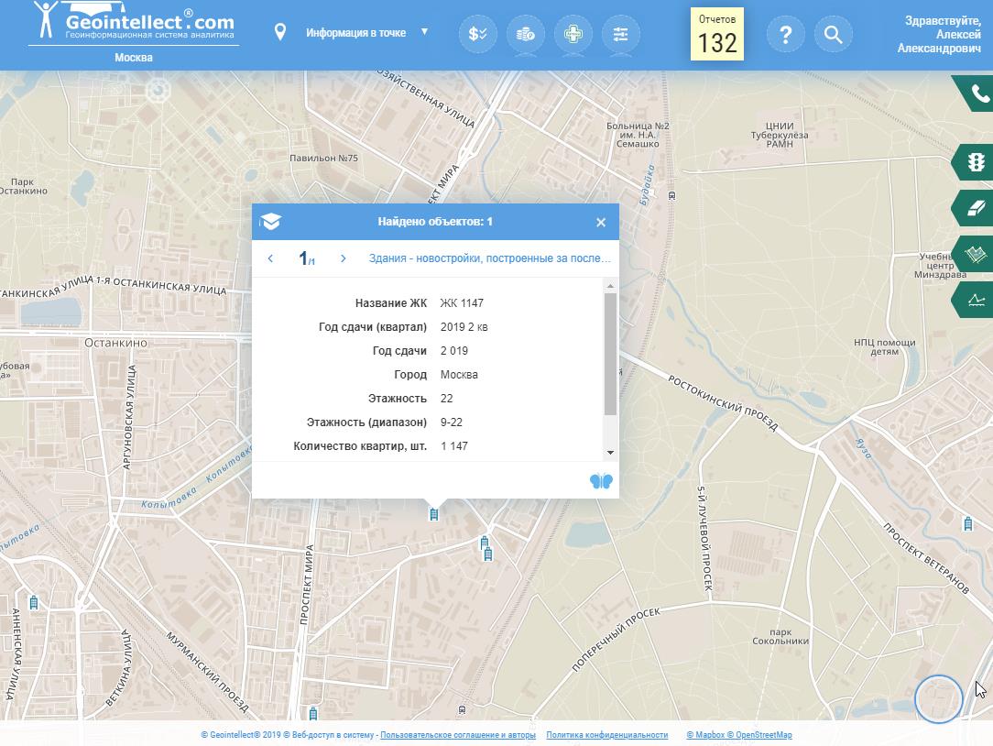Image resolution: width=993 pixels, height=746 pixels.
Task: Toggle the map layers side button
Action: point(977,254)
